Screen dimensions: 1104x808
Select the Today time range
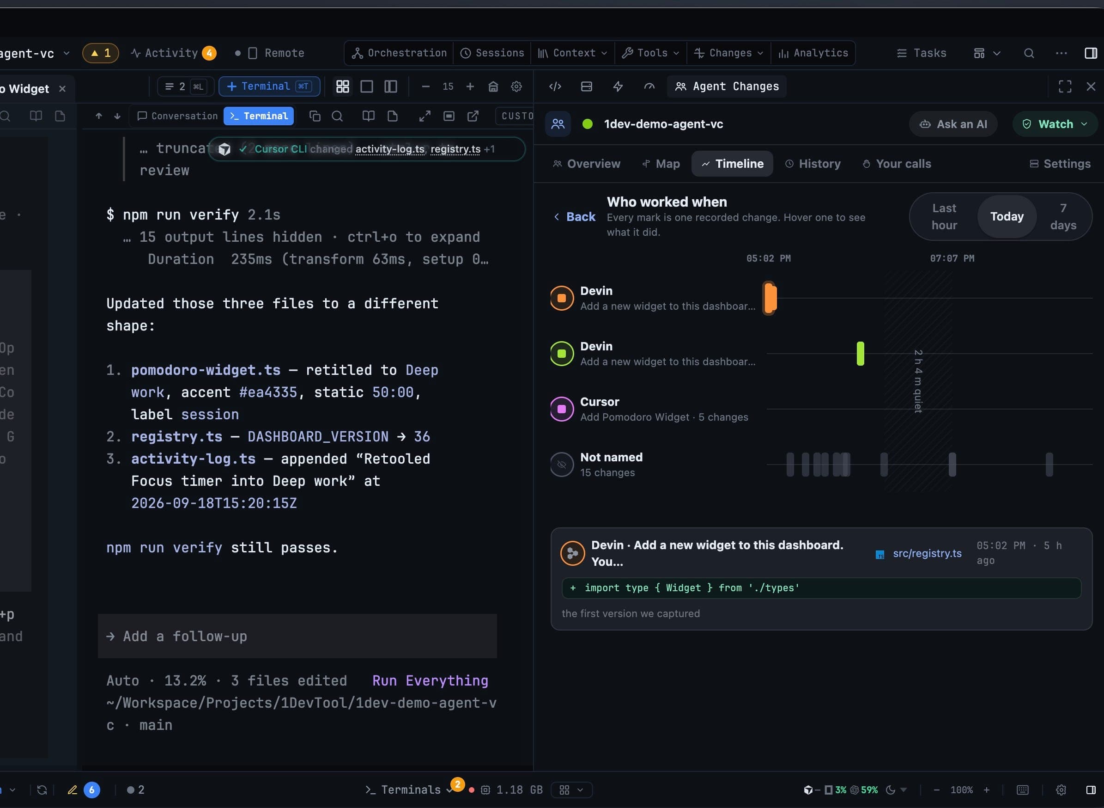point(1007,217)
